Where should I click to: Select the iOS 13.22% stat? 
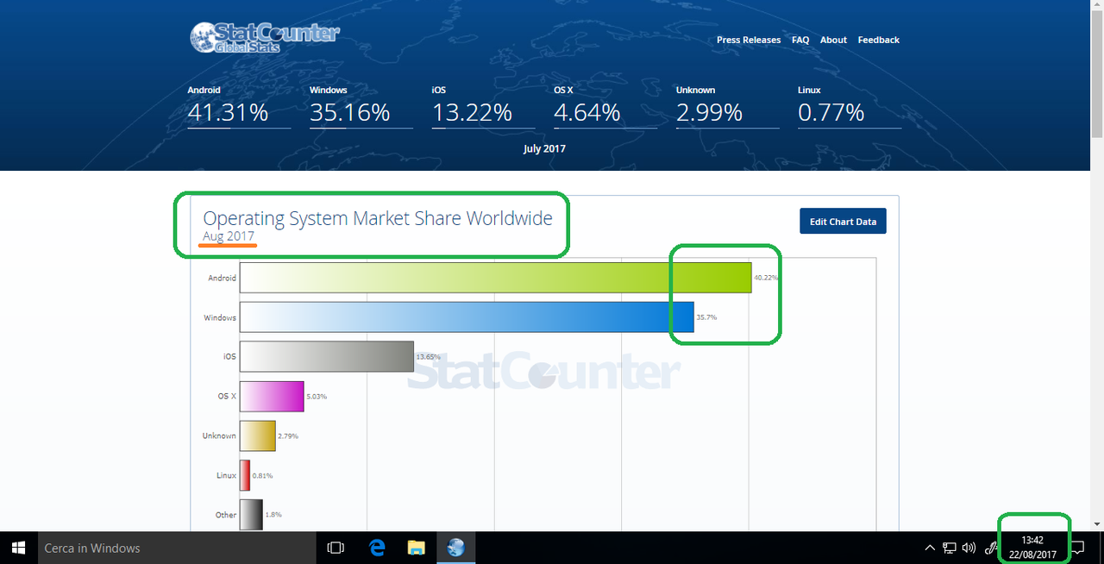pyautogui.click(x=483, y=107)
